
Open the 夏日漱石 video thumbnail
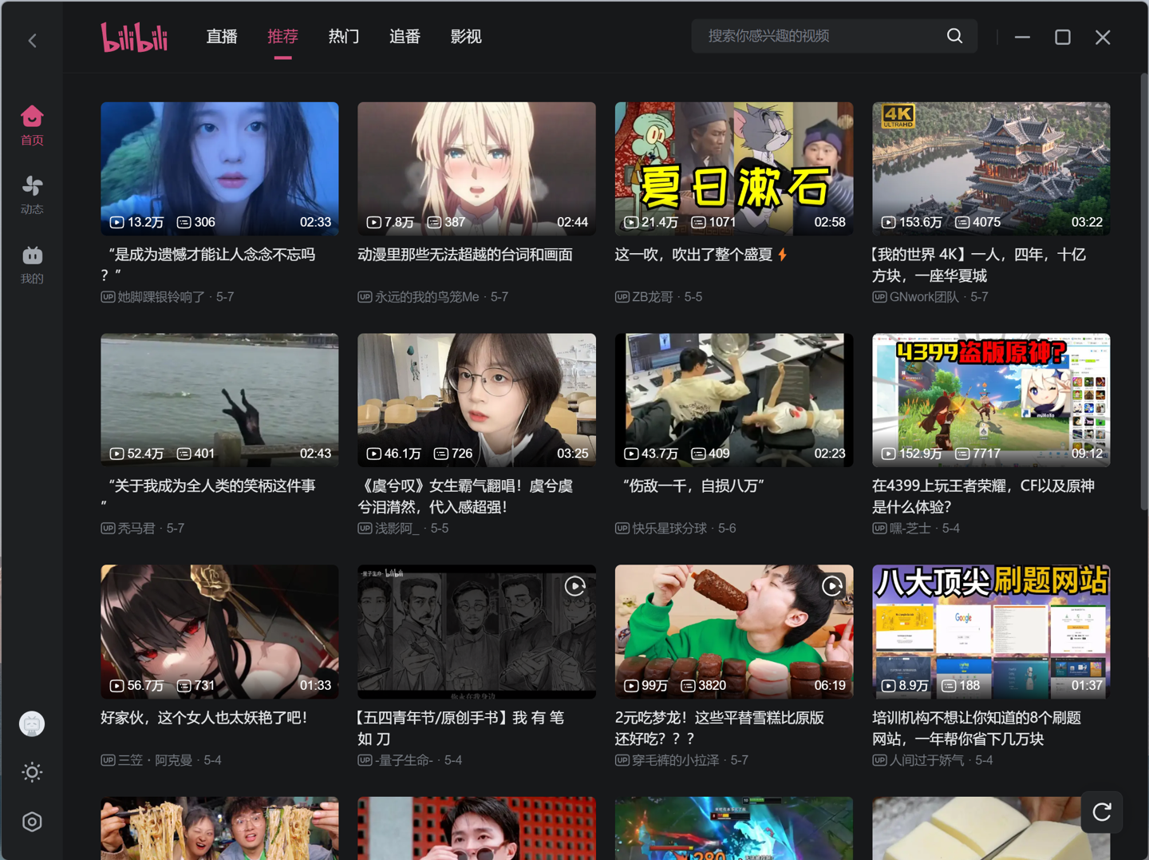pos(734,168)
